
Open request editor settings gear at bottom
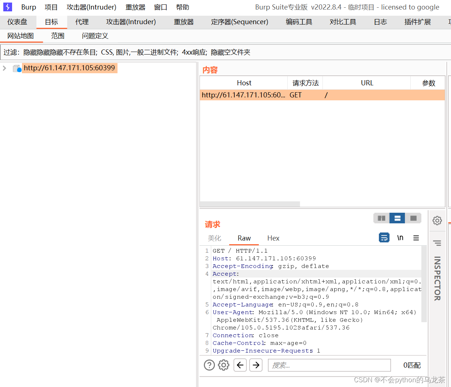pos(223,365)
